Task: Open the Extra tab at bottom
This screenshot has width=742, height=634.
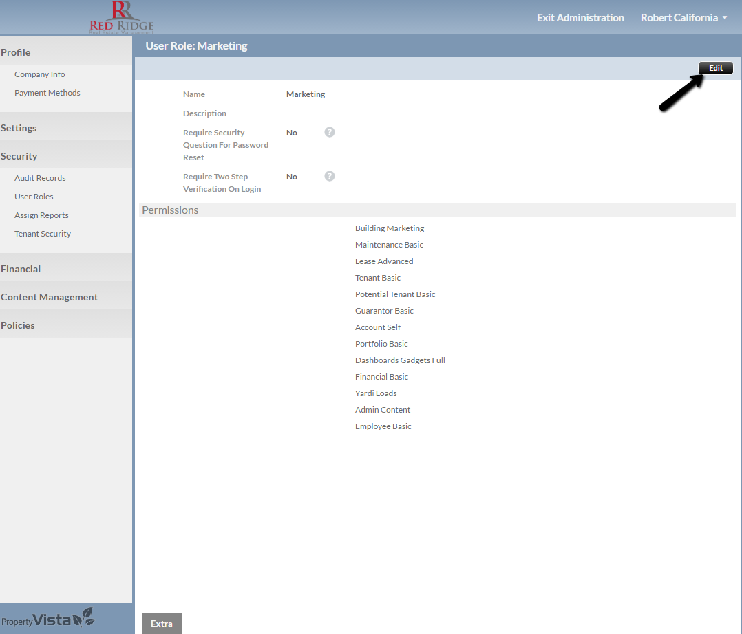Action: [x=162, y=624]
